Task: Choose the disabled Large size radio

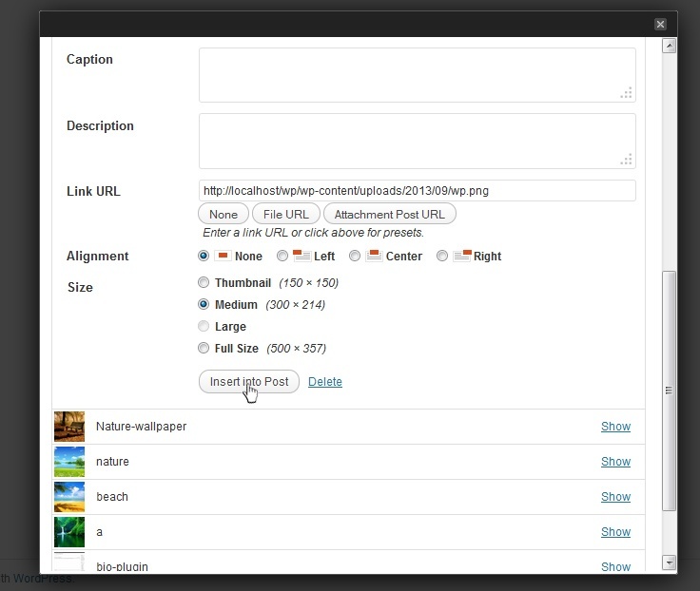Action: [204, 326]
